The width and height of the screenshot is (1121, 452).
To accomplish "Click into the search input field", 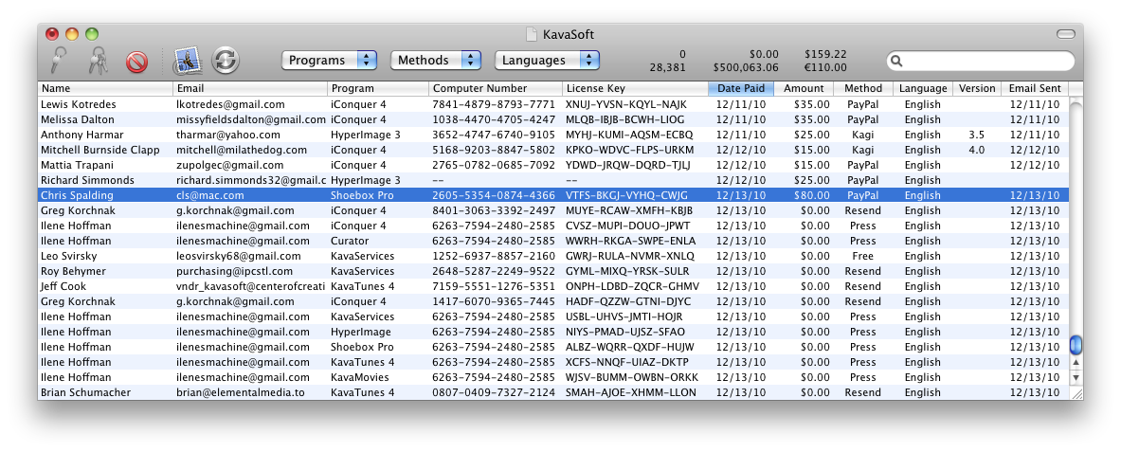I will (x=985, y=62).
